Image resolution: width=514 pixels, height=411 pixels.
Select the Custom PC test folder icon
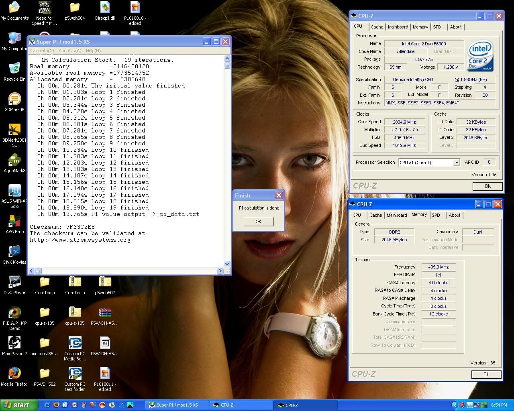[75, 379]
